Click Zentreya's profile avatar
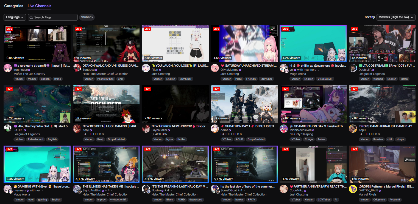 pos(77,68)
